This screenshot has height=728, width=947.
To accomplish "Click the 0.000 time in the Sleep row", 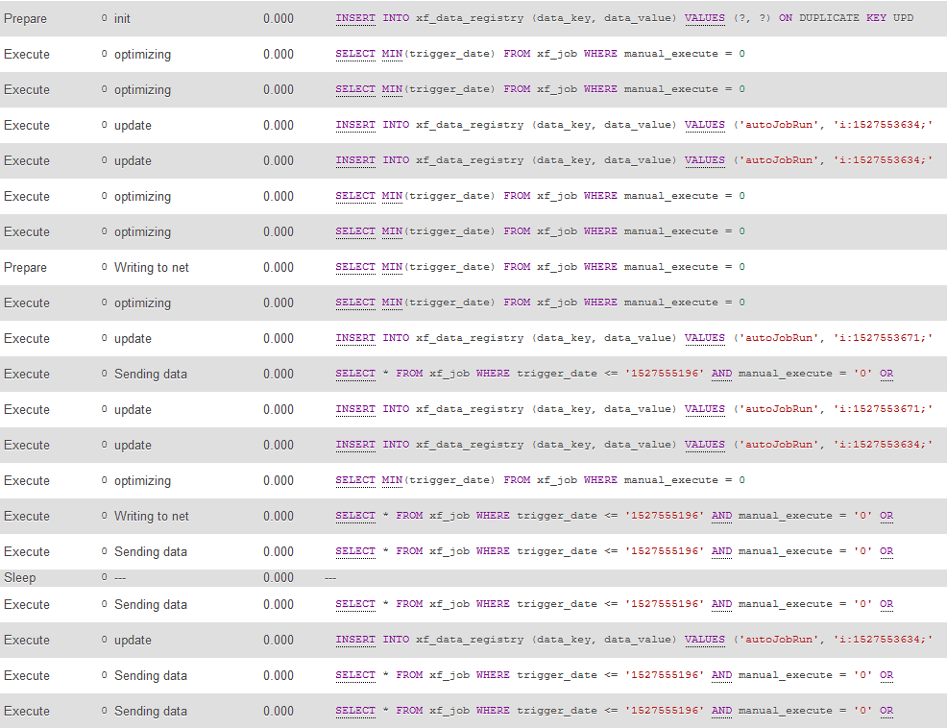I will (x=279, y=578).
